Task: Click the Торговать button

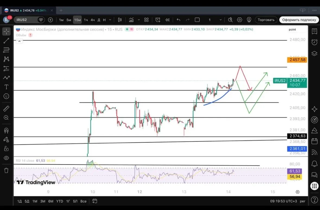Action: tap(266, 20)
